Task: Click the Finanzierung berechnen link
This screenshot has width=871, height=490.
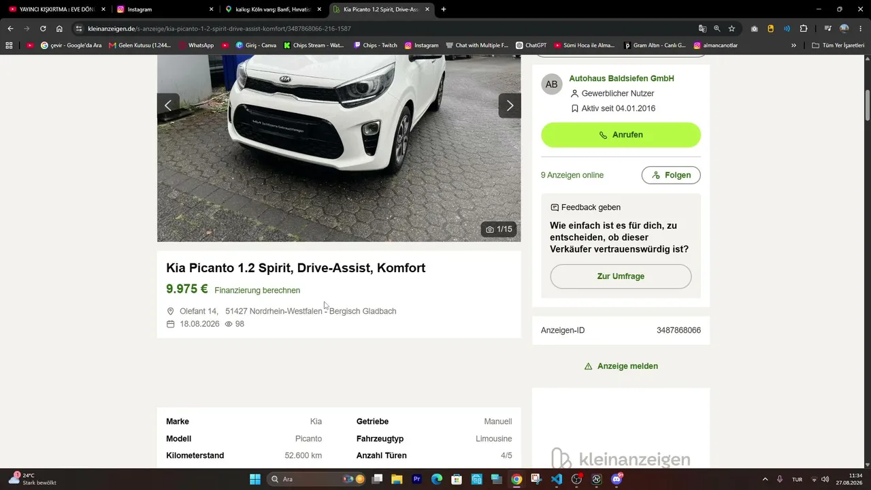Action: [x=257, y=291]
